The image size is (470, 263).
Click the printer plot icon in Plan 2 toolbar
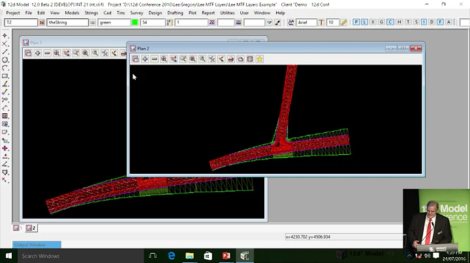(x=231, y=59)
